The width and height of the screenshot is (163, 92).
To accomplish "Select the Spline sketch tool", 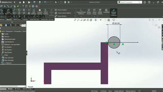I will click(x=24, y=10).
